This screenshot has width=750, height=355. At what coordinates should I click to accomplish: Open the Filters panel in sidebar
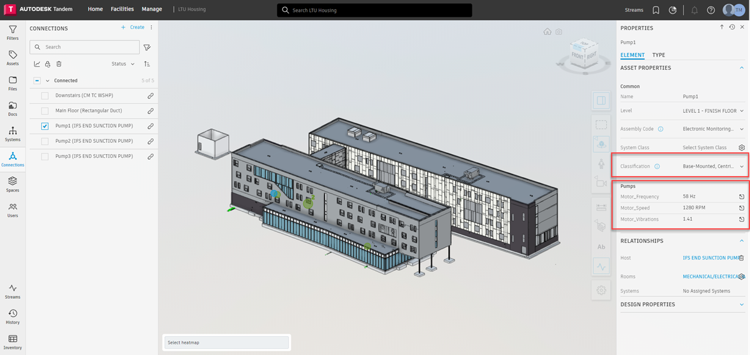pyautogui.click(x=12, y=33)
